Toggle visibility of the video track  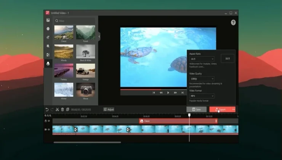click(x=49, y=130)
